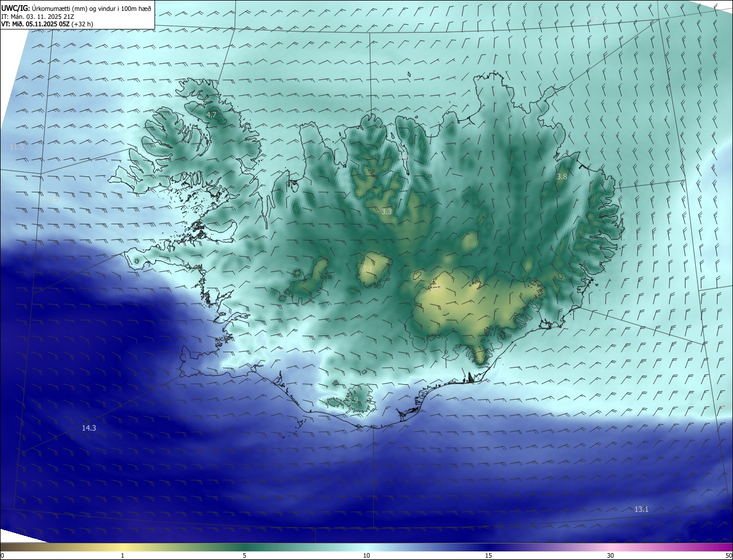Click the 1 label on the color scale

point(123,555)
